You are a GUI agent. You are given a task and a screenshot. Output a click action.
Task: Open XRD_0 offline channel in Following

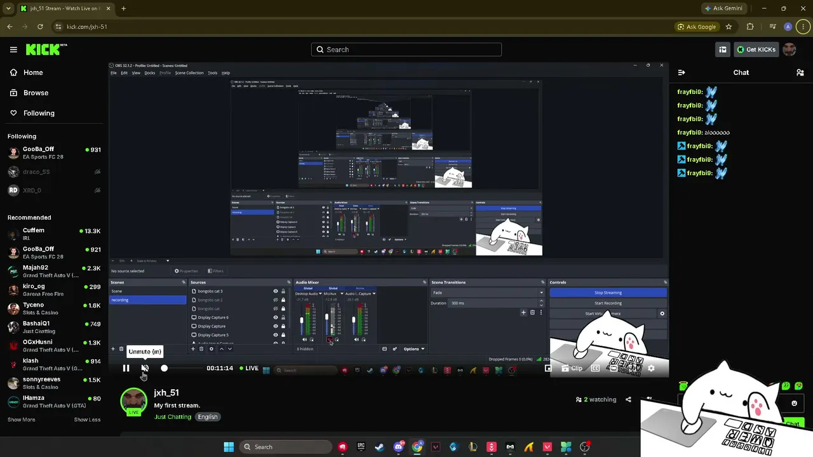(53, 190)
